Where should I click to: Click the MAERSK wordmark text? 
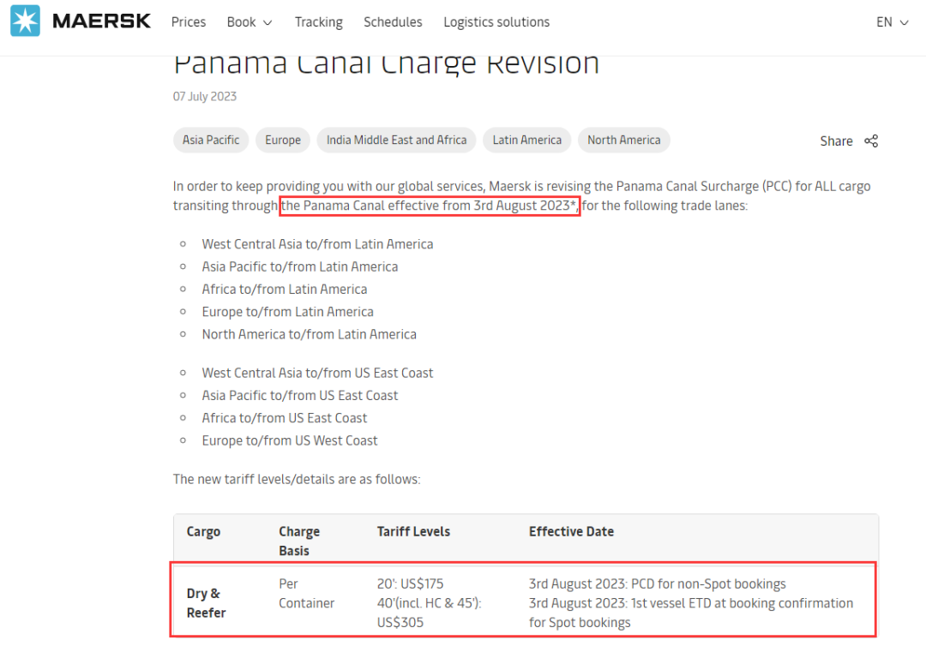[x=101, y=21]
